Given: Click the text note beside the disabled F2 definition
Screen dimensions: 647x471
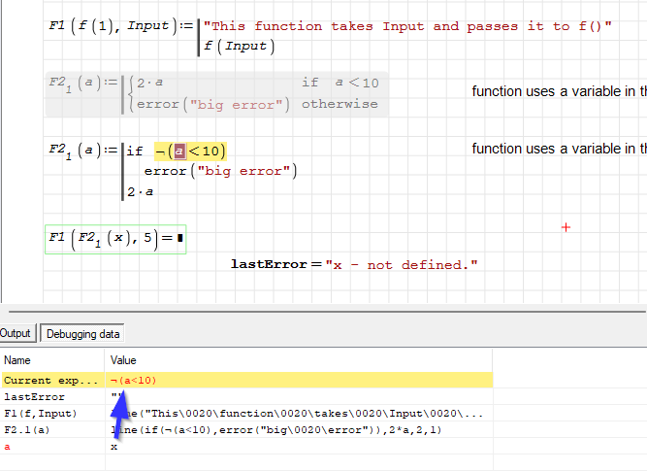Looking at the screenshot, I should (559, 91).
